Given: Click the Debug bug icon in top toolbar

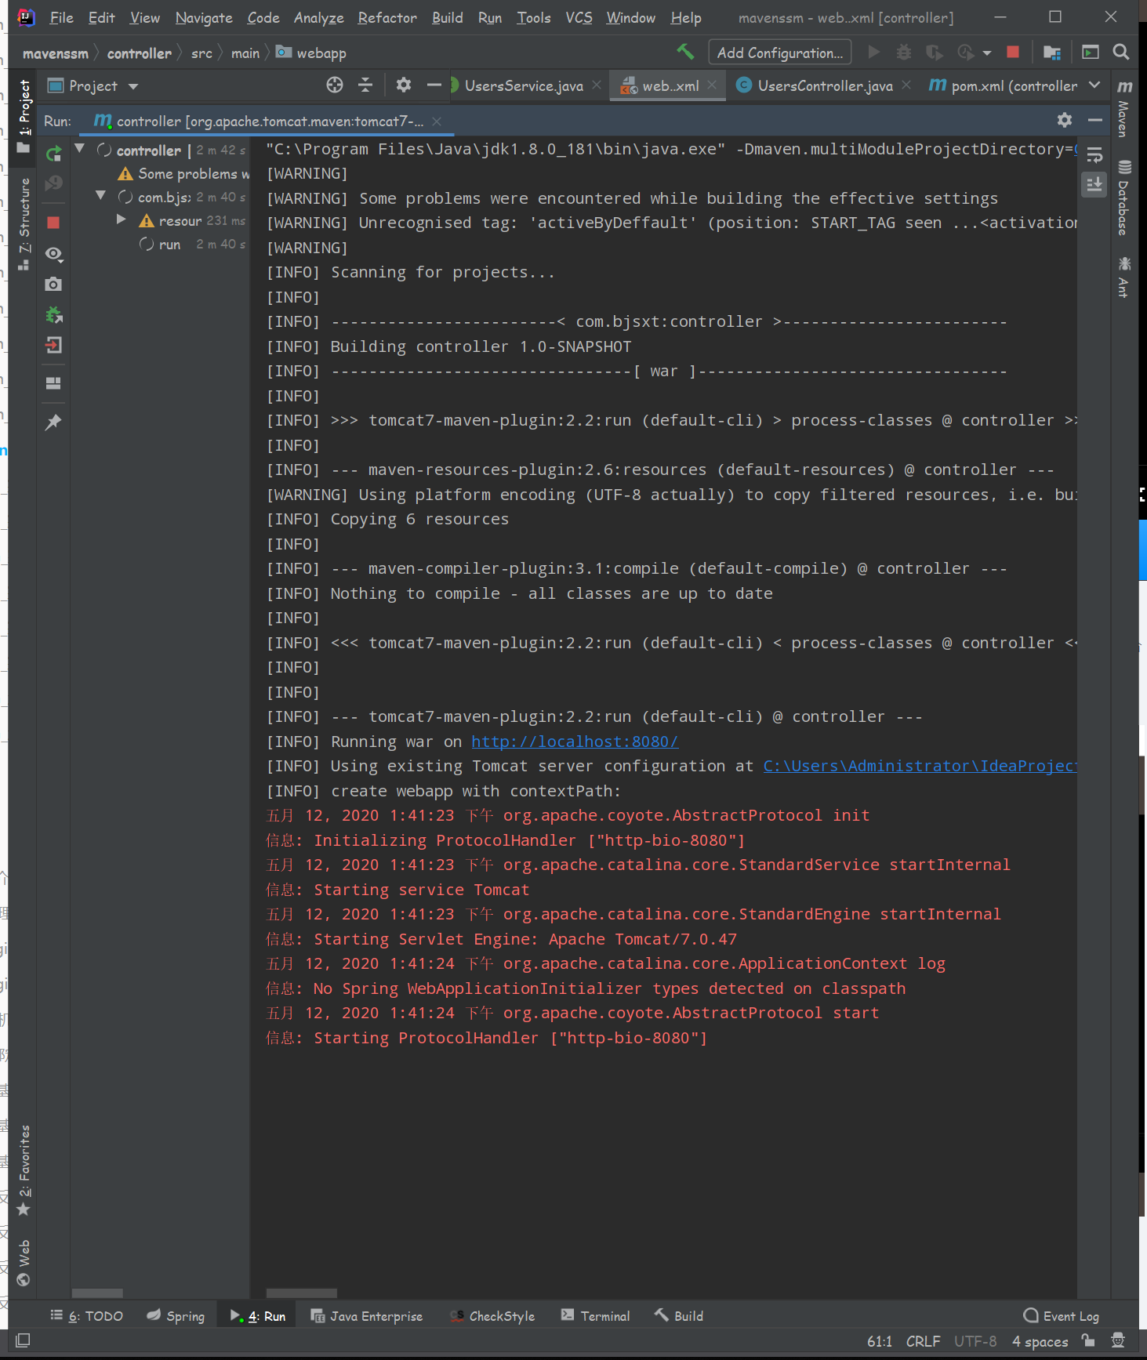Looking at the screenshot, I should point(904,53).
